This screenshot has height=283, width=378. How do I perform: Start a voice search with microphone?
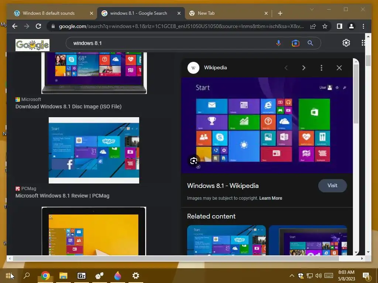(278, 43)
